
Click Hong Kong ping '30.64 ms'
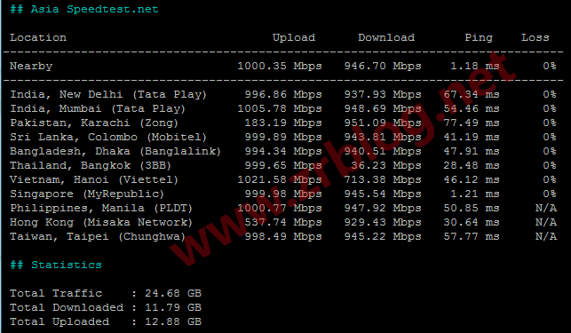tap(472, 222)
